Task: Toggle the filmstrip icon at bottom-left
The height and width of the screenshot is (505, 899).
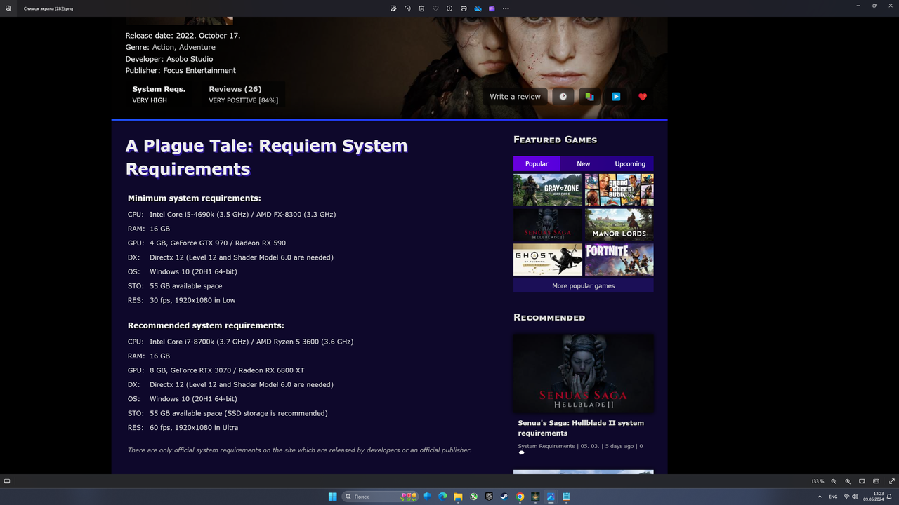Action: 7,481
